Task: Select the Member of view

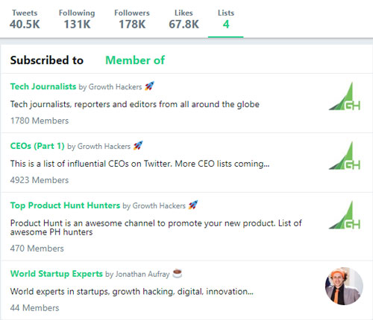Action: click(x=135, y=60)
